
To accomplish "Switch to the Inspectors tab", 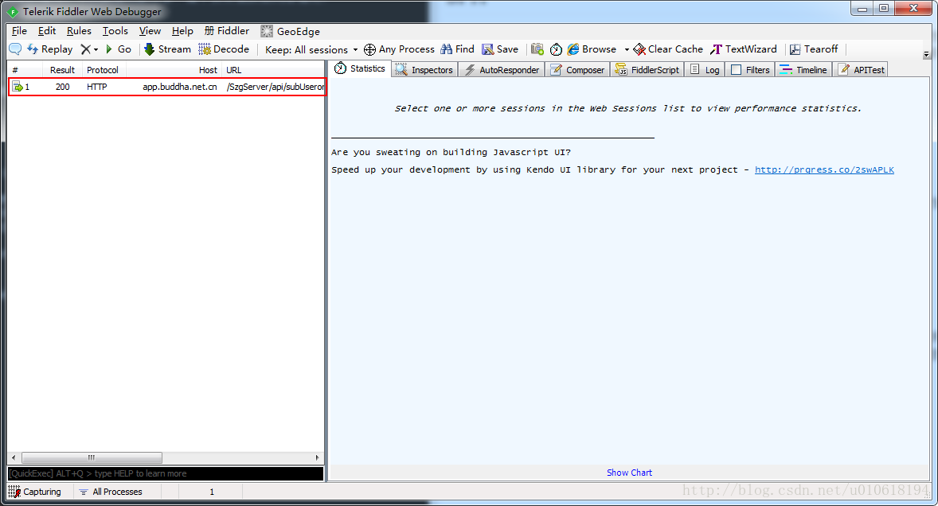I will [424, 70].
